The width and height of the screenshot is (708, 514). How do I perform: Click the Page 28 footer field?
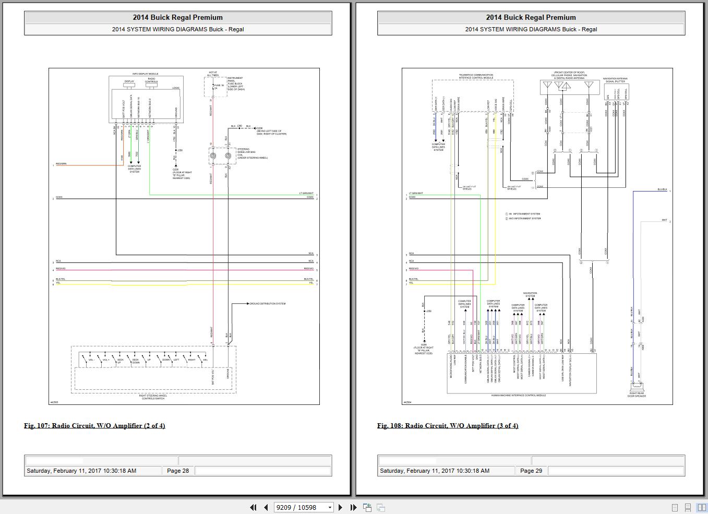(x=178, y=471)
